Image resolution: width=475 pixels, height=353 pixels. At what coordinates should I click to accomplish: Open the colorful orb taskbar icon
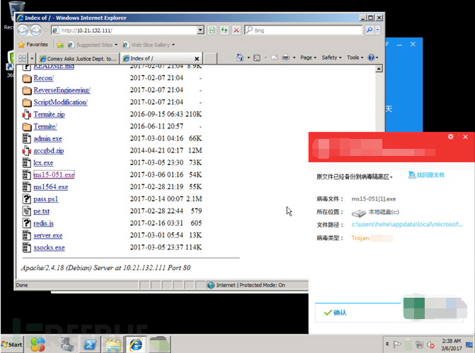click(38, 344)
